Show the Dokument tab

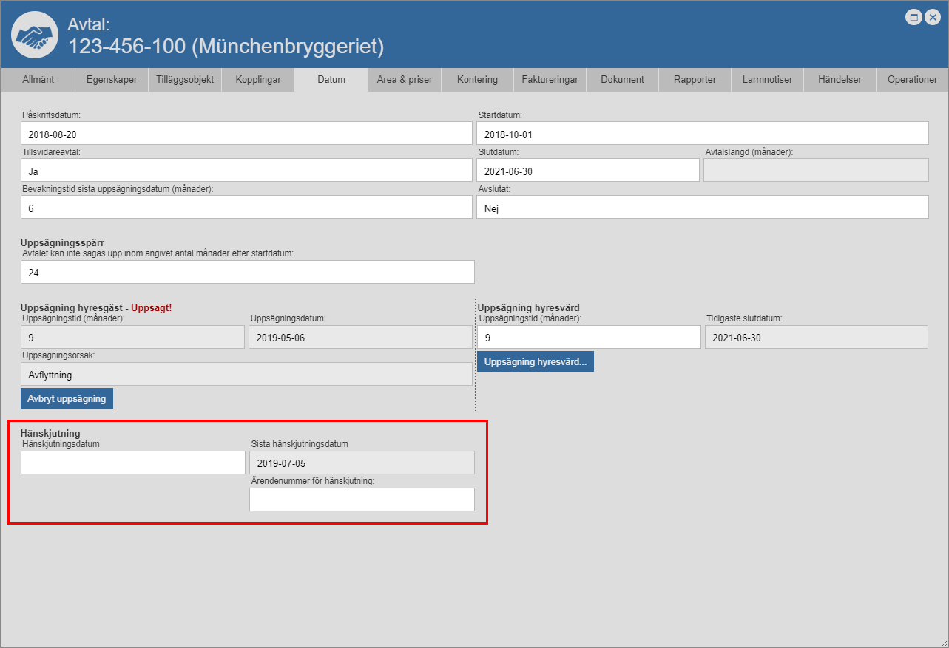point(622,80)
